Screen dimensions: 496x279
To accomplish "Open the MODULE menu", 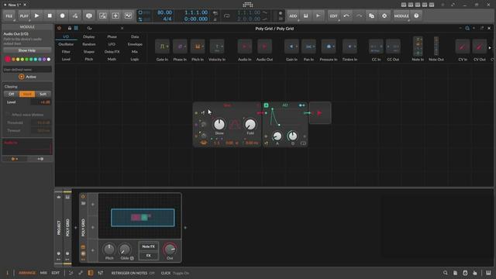I will (x=401, y=15).
